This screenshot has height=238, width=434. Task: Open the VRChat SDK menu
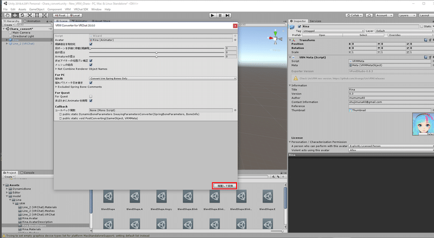81,9
